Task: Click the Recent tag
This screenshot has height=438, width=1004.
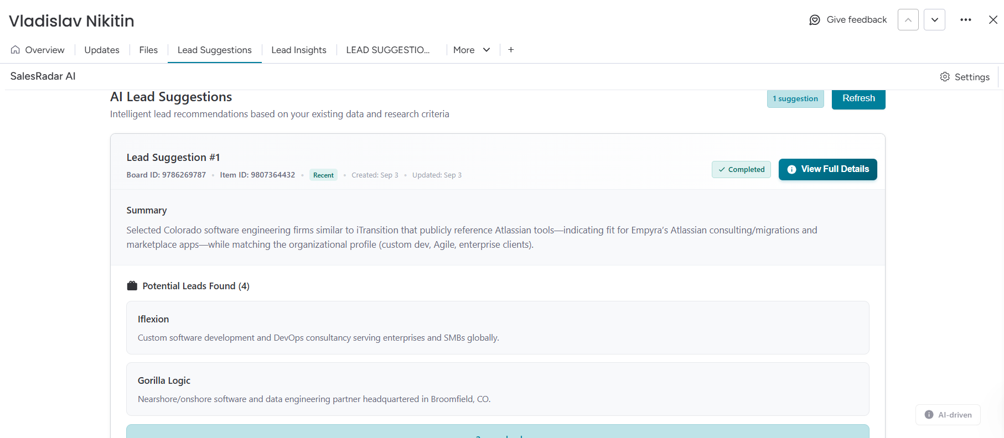Action: 323,175
